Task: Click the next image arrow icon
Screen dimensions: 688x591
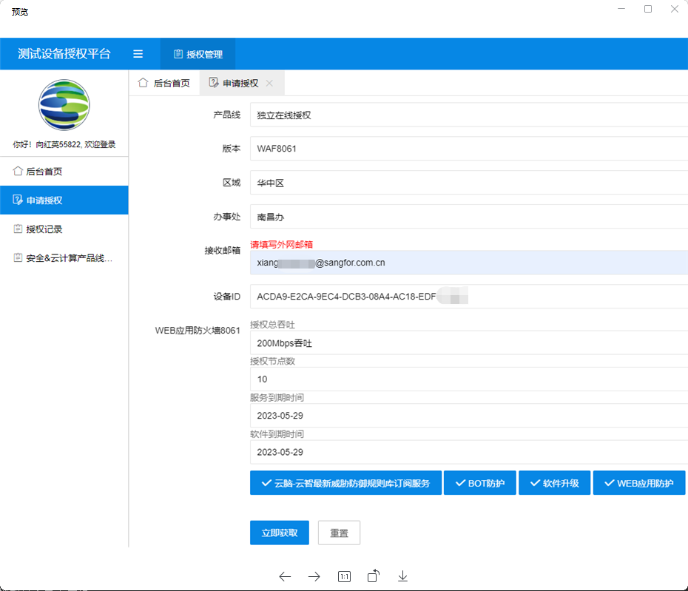Action: [x=314, y=577]
